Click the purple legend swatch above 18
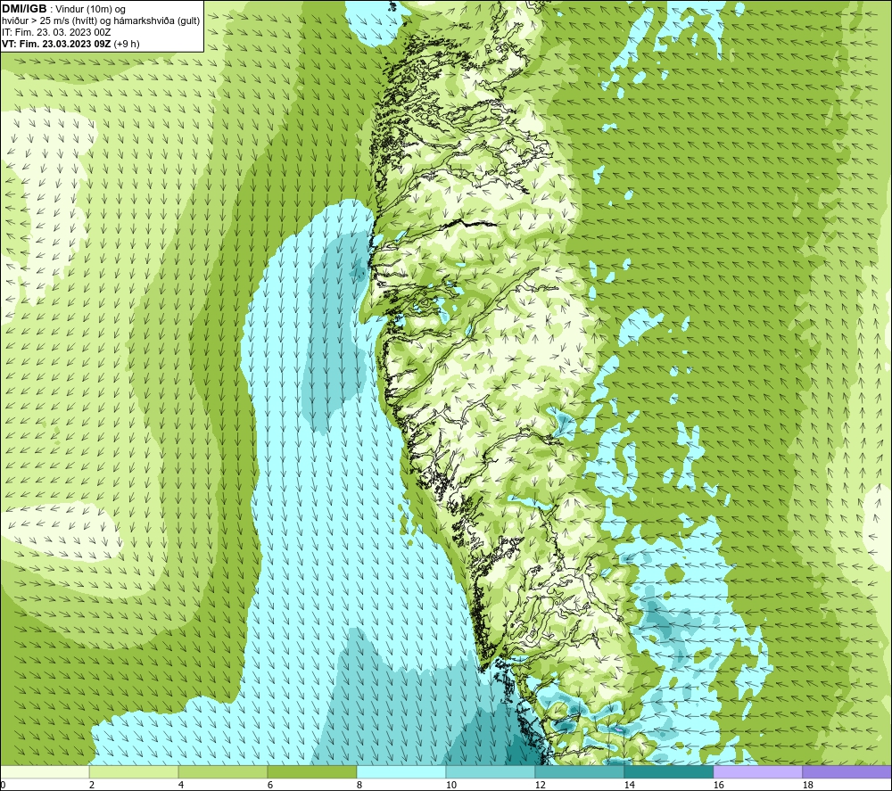 tap(847, 772)
